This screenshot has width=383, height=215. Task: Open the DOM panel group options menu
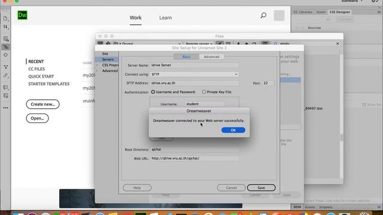[x=379, y=207]
